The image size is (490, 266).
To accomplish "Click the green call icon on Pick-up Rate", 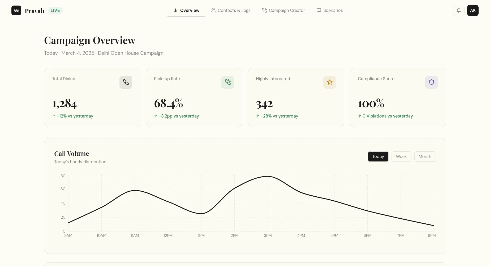I will click(228, 82).
